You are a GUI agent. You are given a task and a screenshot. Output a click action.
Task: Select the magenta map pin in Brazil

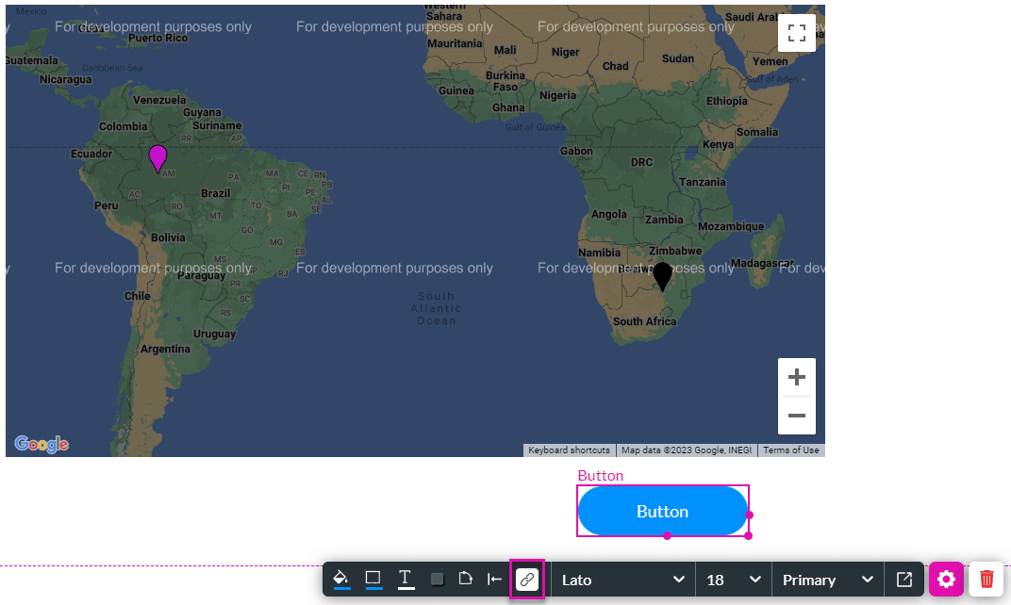157,157
